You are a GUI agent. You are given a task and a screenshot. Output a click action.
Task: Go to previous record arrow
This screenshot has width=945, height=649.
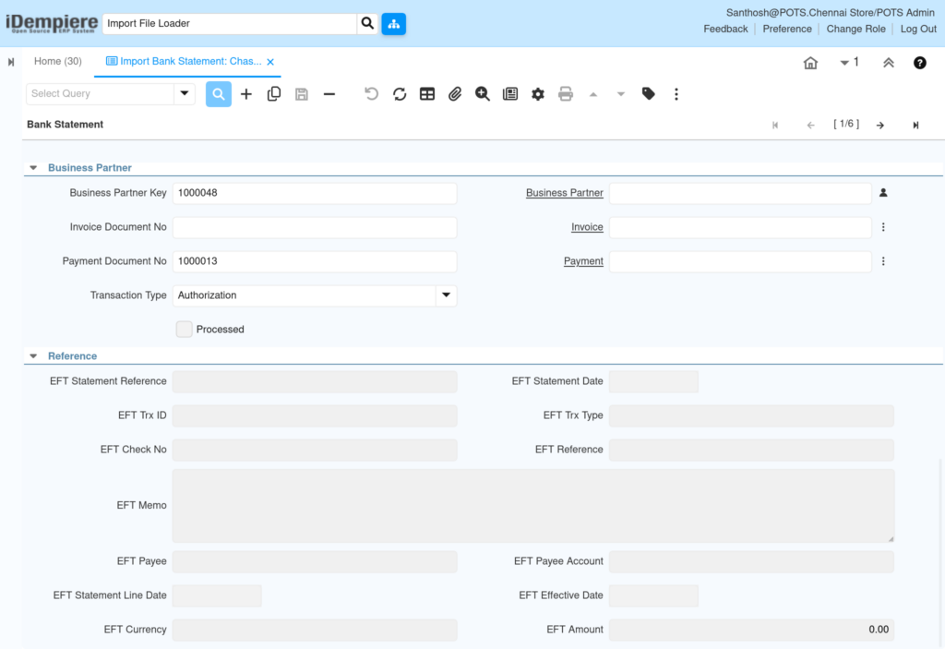point(810,125)
